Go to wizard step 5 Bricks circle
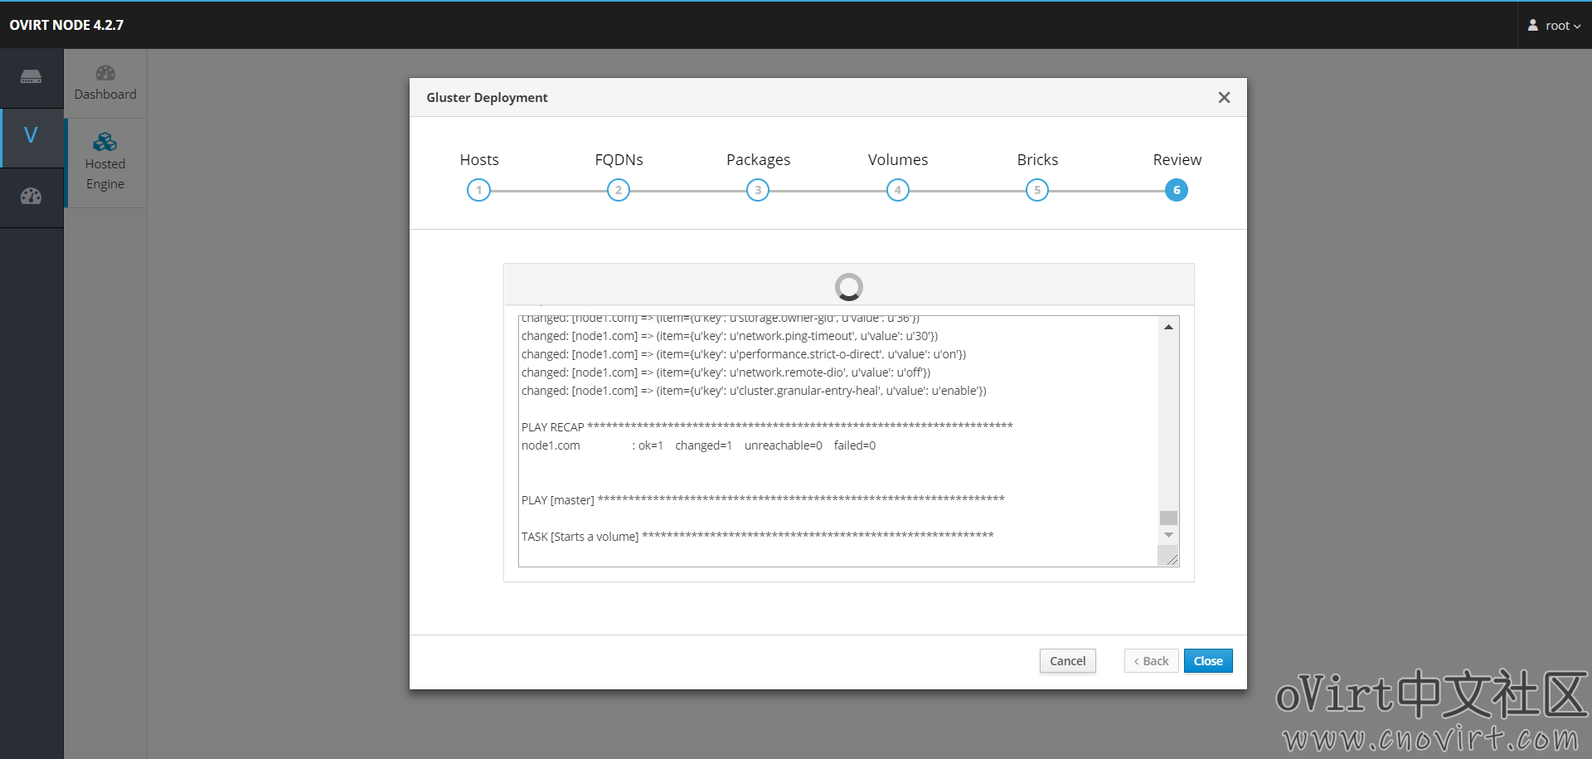Image resolution: width=1592 pixels, height=759 pixels. [1037, 190]
